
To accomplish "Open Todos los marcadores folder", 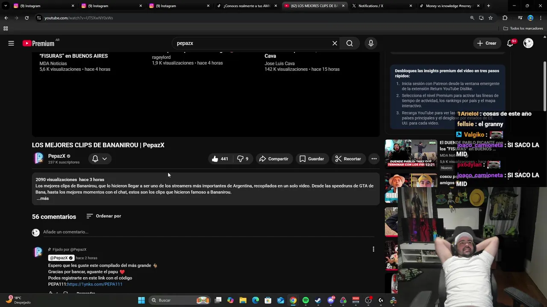I will (x=523, y=29).
